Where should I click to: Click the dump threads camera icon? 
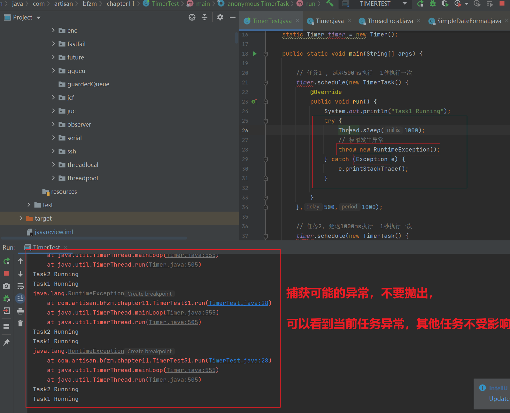[x=6, y=286]
